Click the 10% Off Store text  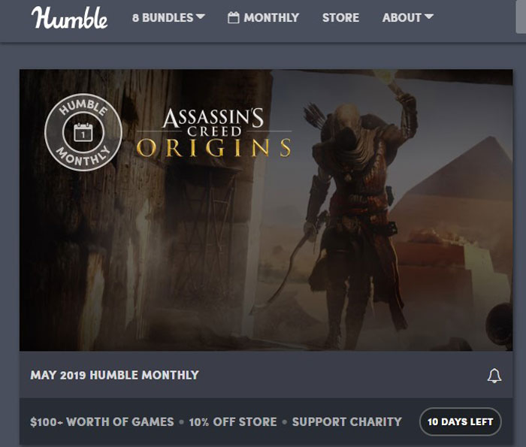(x=233, y=422)
